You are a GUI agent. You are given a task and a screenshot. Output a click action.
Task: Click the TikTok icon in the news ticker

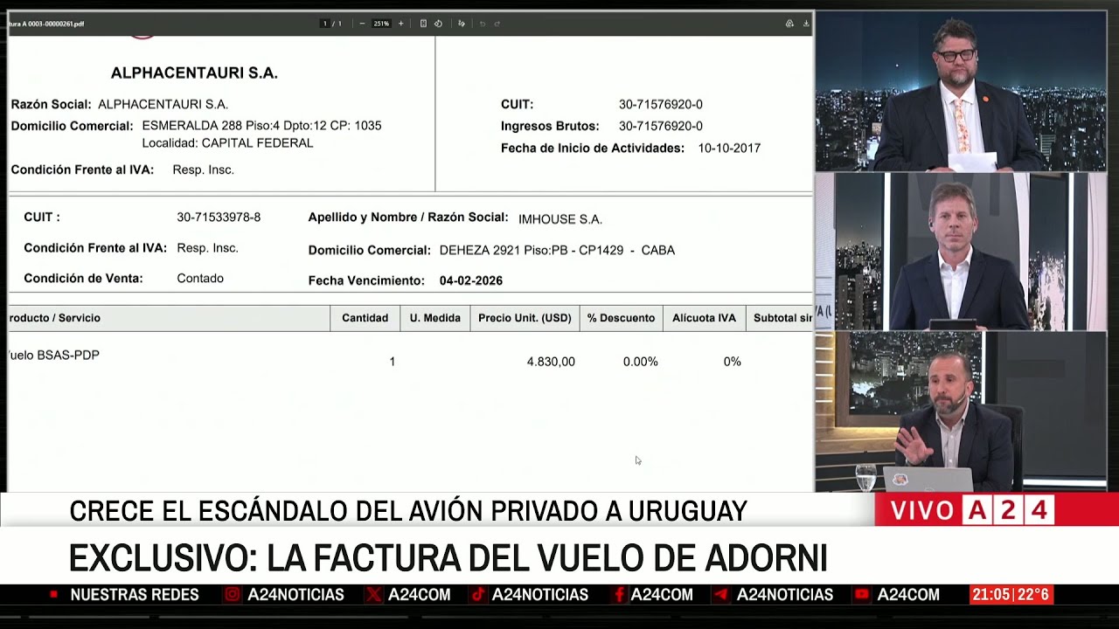point(478,595)
